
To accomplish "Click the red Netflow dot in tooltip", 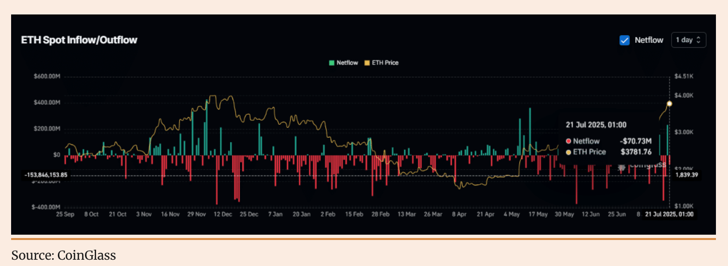I will pos(568,141).
